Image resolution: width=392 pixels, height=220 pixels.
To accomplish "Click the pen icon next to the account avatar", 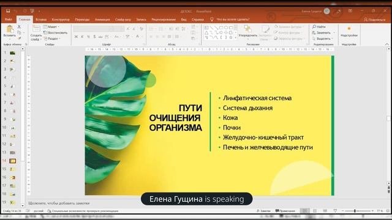I will 339,11.
